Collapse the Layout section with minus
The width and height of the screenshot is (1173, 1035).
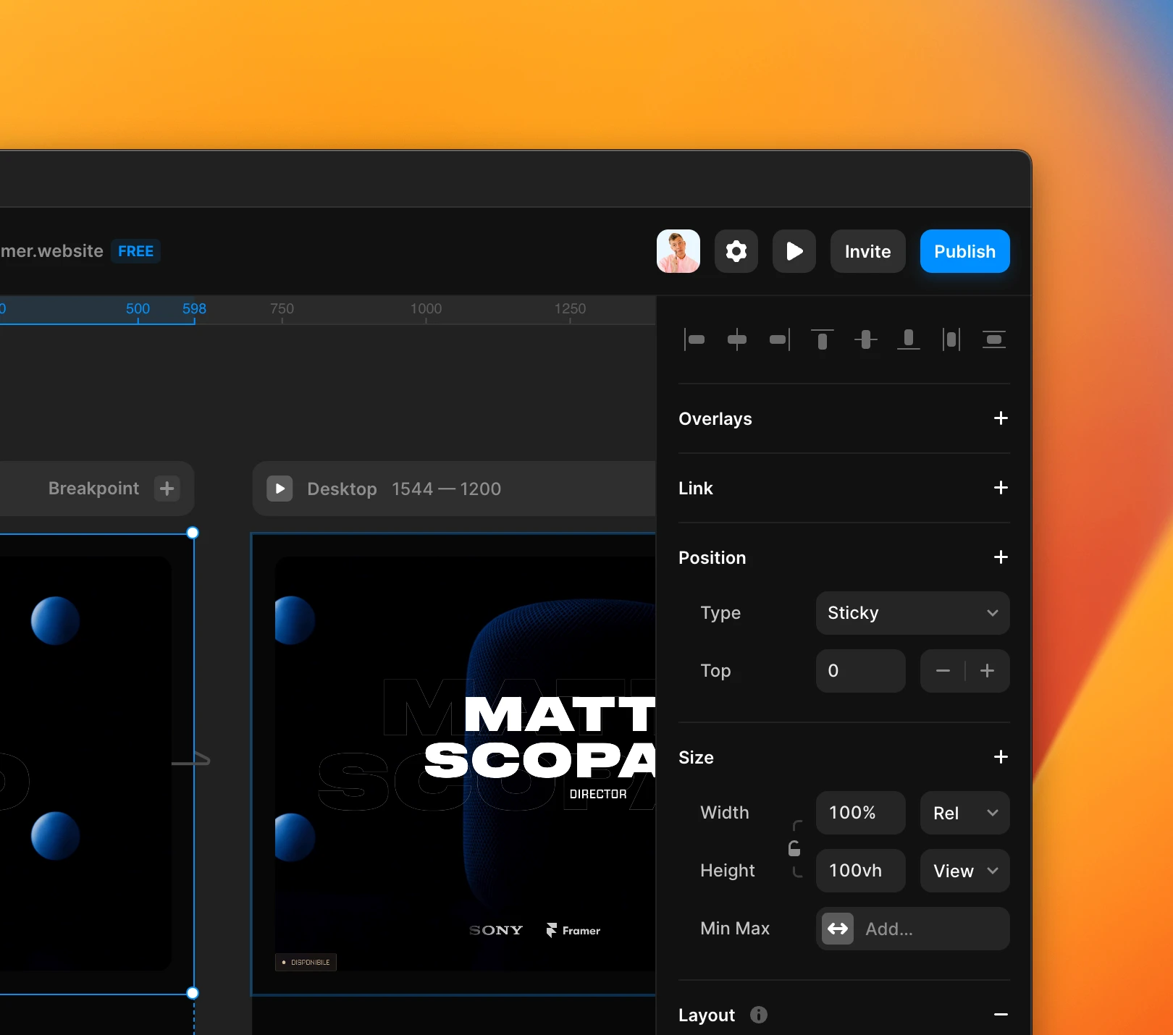[x=1001, y=1015]
